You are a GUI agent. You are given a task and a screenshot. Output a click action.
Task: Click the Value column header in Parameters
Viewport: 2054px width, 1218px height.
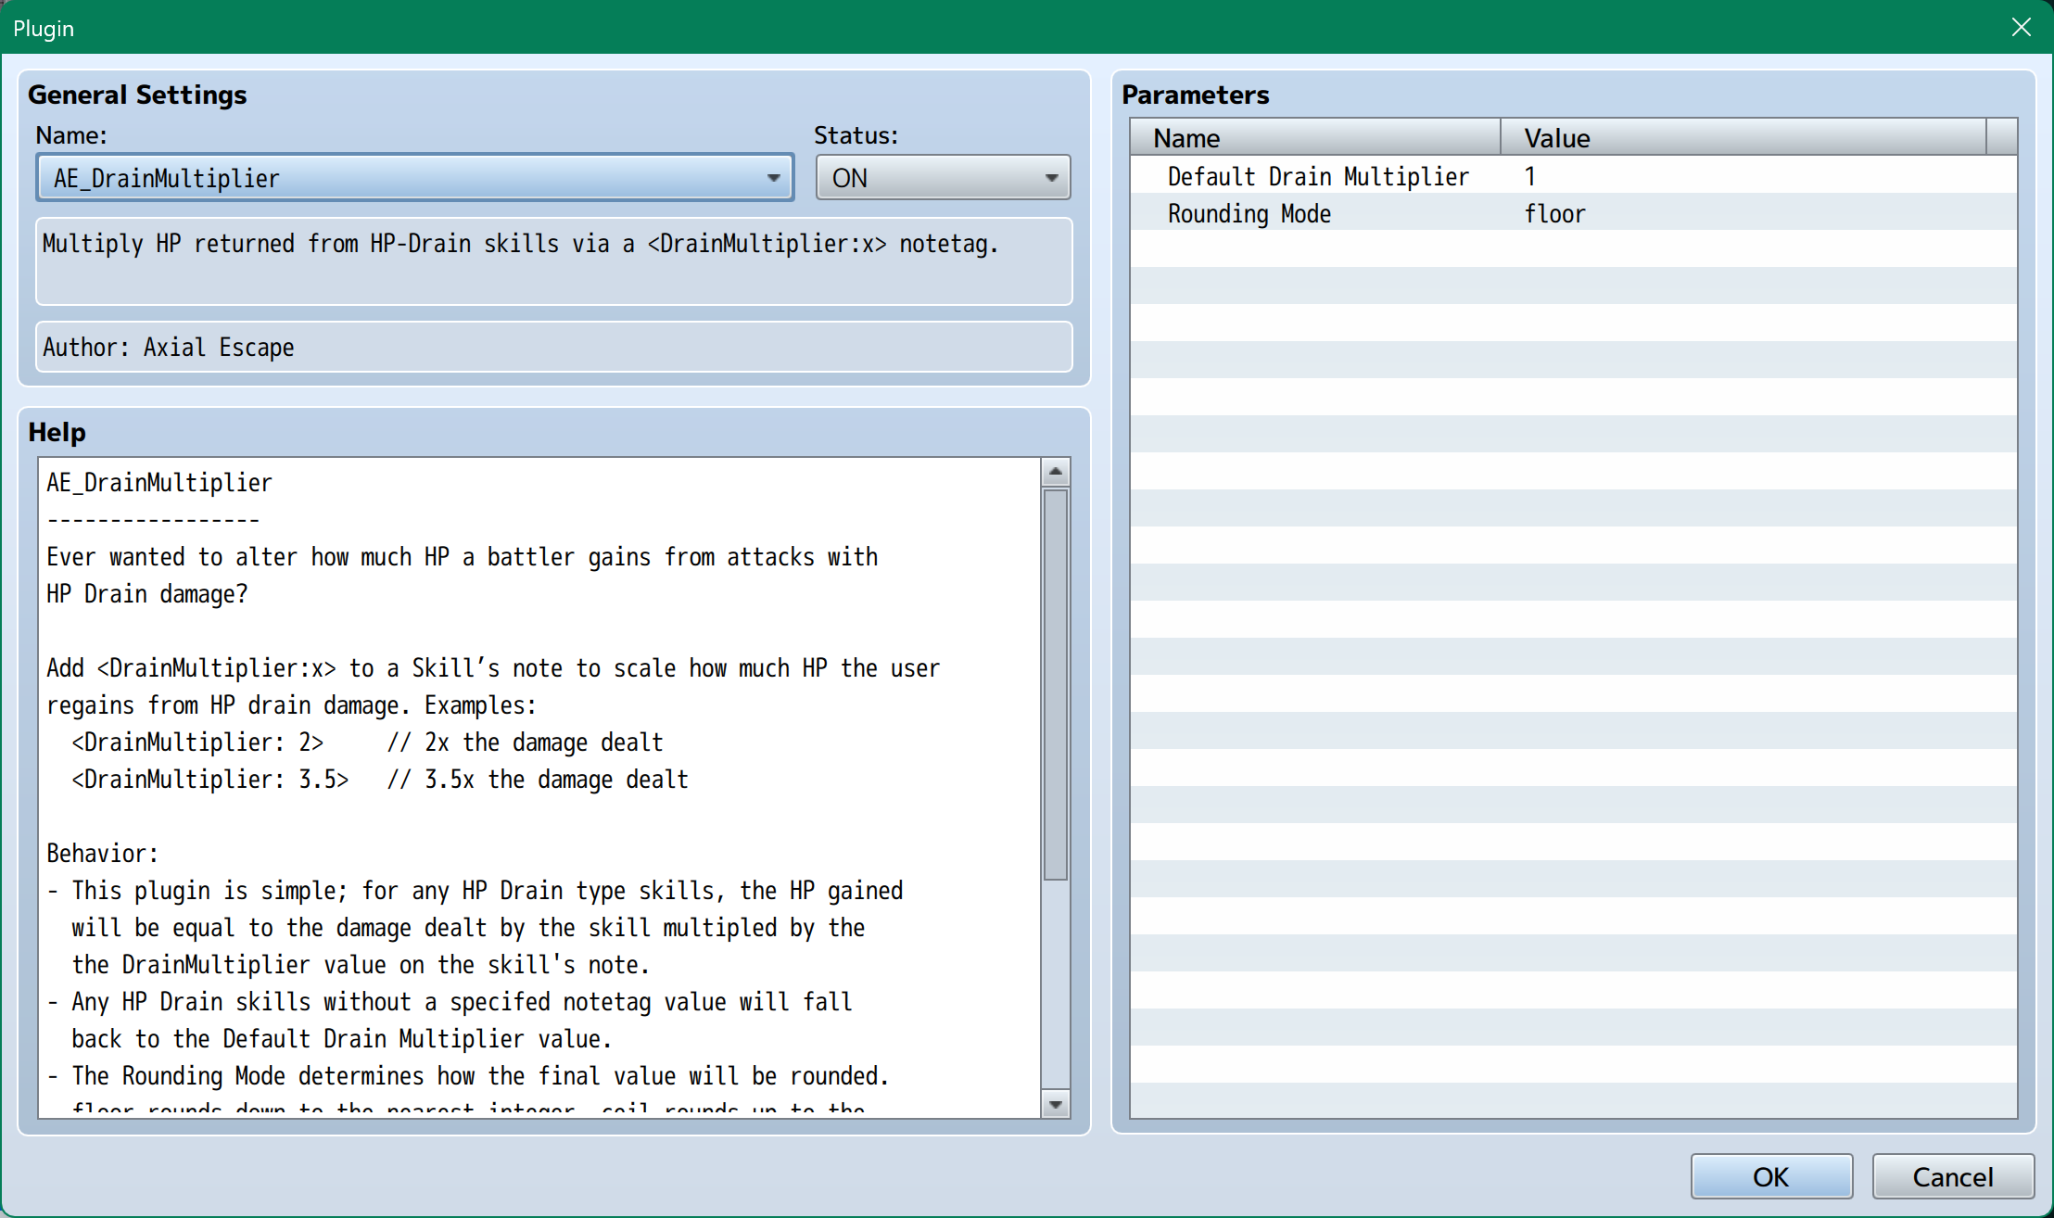[x=1743, y=137]
